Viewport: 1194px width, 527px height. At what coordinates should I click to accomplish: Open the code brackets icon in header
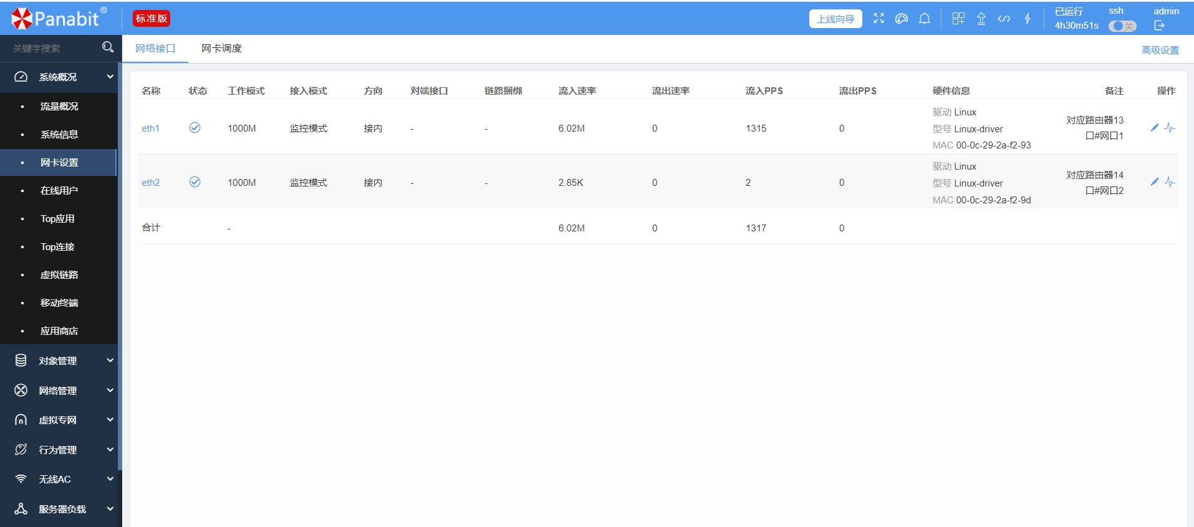click(1004, 19)
